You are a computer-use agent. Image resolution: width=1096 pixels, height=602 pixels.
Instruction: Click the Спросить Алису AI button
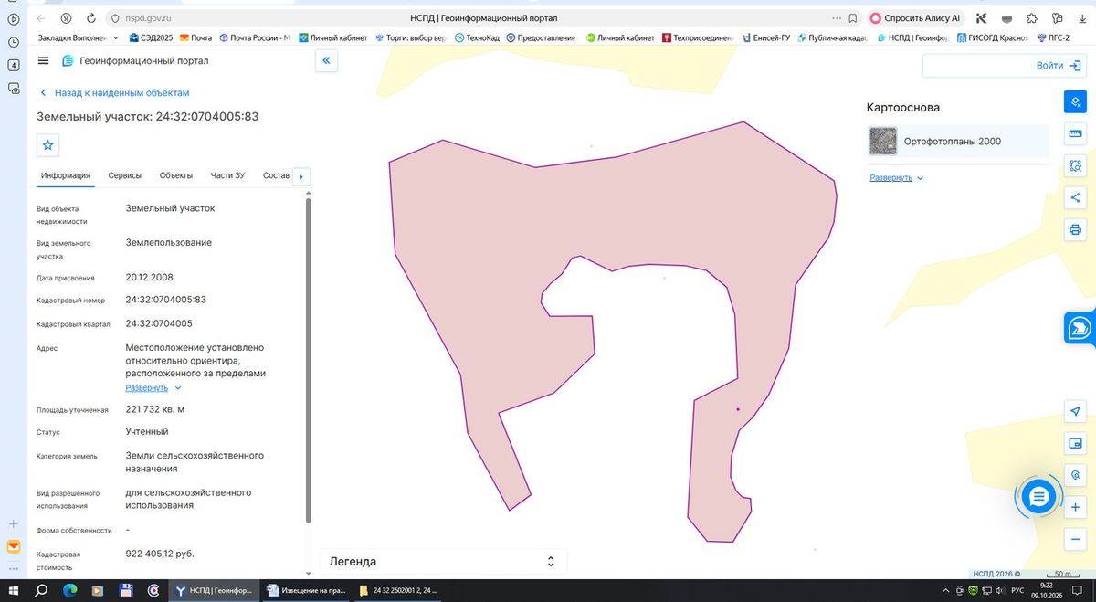(x=914, y=18)
